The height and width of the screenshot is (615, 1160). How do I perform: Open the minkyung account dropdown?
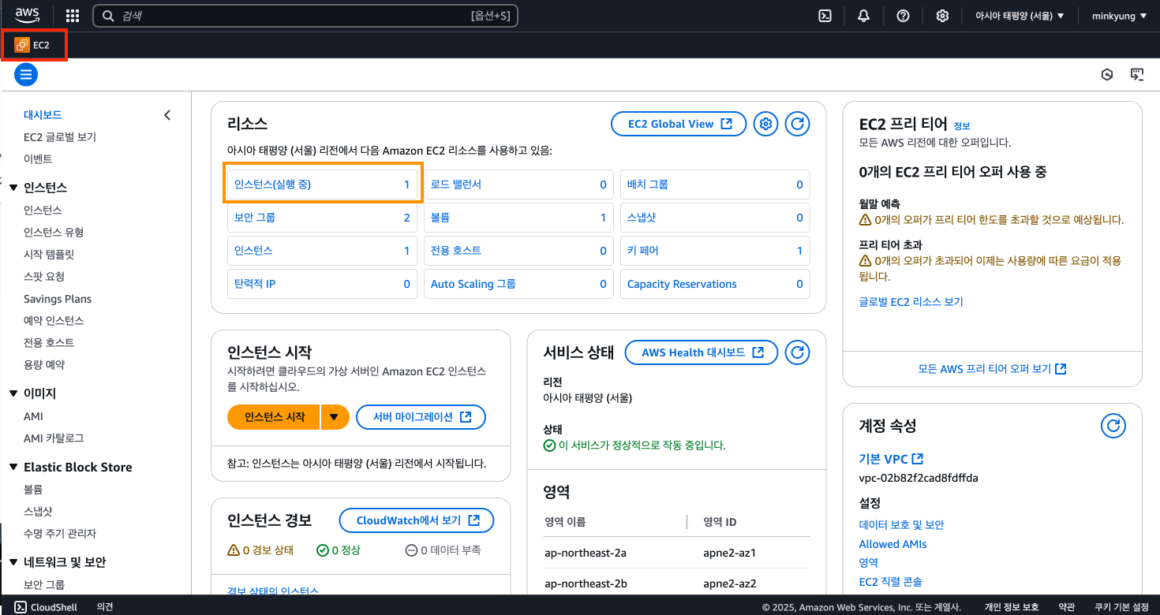pos(1119,16)
